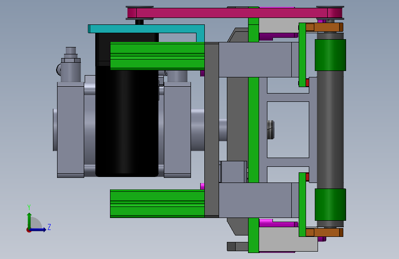
Task: Select the leftmost gray valve flange block
Action: [70, 130]
